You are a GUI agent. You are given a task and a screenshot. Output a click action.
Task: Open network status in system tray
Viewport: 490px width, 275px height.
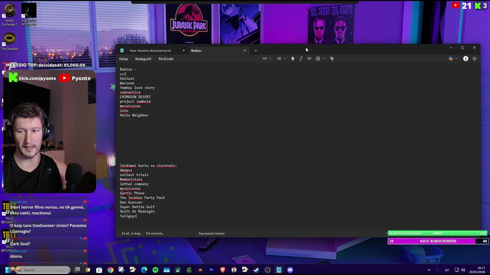457,270
